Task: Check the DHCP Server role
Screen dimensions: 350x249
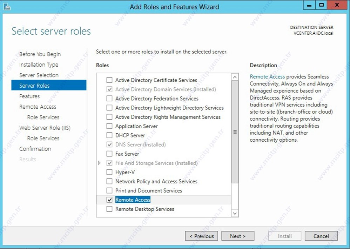Action: [109, 135]
